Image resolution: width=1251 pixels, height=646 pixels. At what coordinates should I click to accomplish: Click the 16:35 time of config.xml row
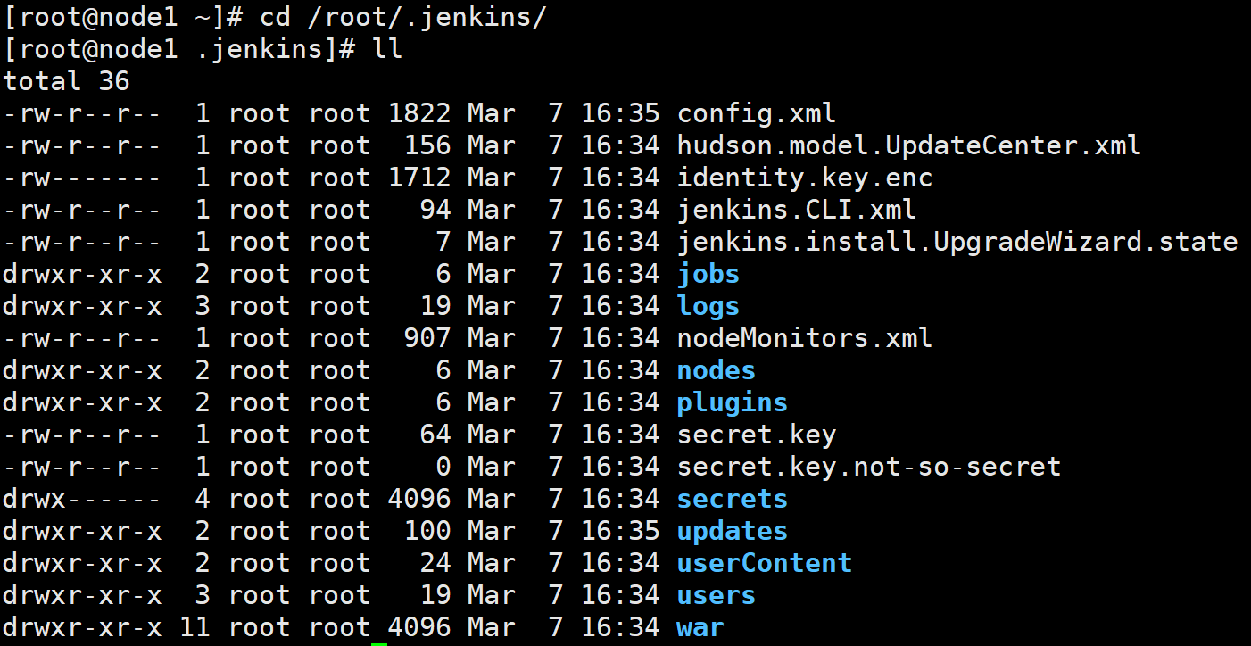pyautogui.click(x=620, y=113)
